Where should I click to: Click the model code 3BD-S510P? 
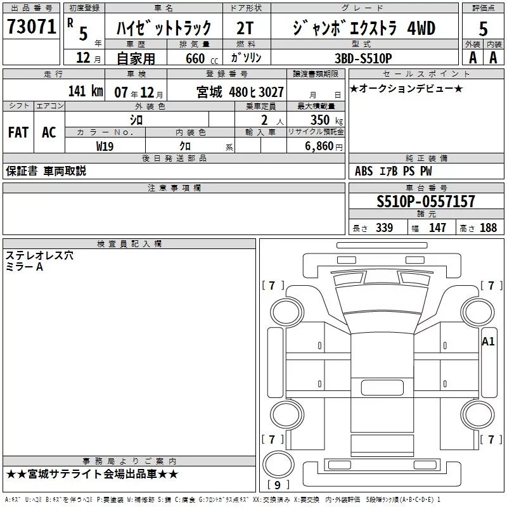tap(363, 58)
